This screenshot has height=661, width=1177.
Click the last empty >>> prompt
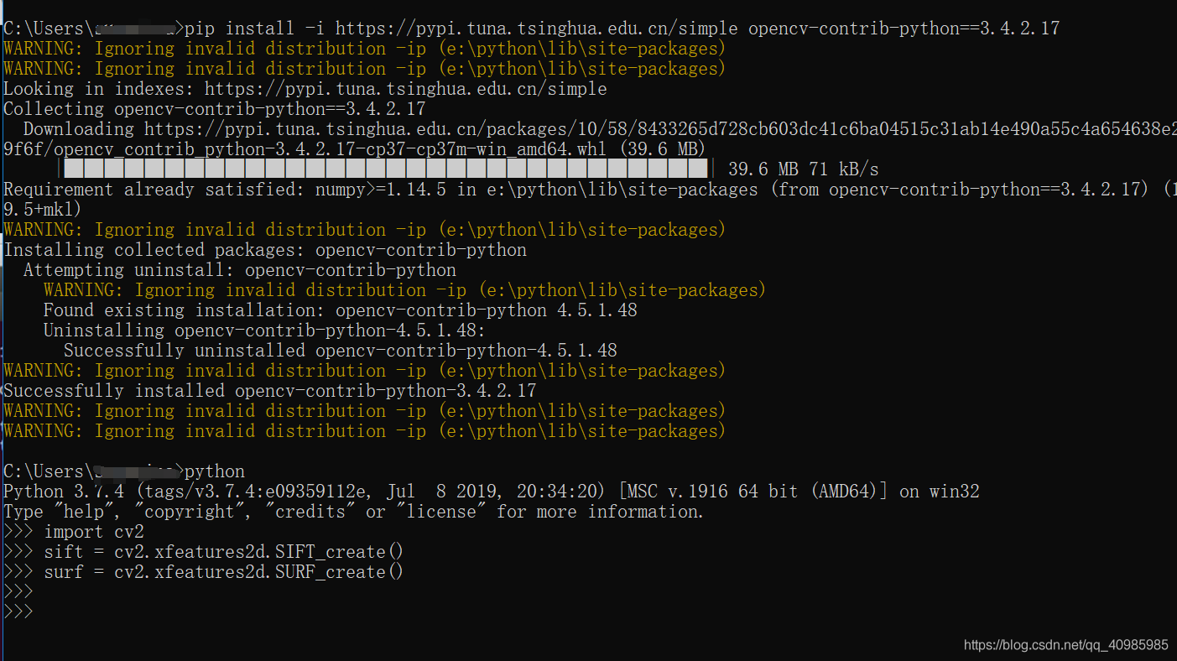tap(18, 612)
